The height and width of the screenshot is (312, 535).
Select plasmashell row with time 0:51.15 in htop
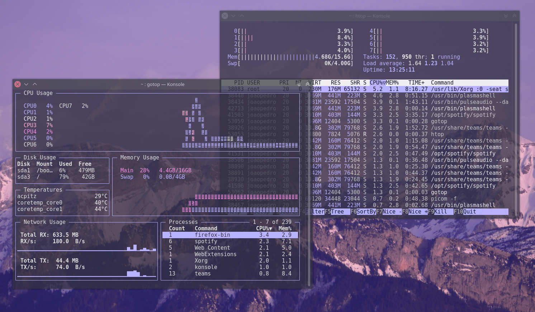point(365,96)
